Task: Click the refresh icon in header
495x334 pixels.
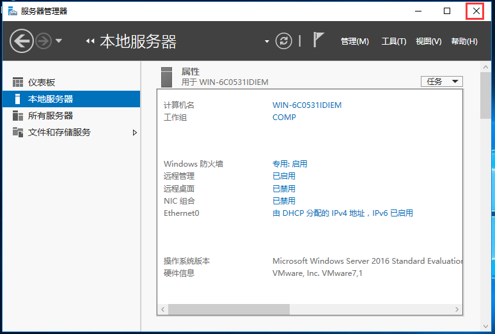Action: pos(283,41)
